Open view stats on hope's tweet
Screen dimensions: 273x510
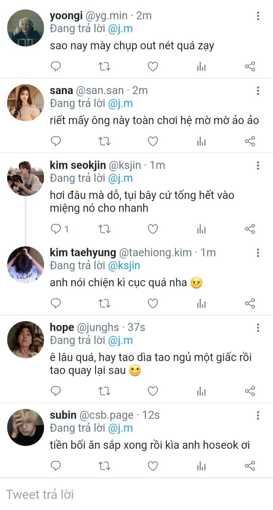(x=201, y=391)
